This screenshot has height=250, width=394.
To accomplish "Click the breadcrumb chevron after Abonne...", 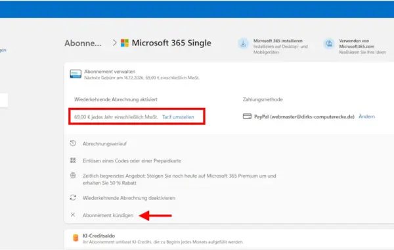I will [114, 43].
